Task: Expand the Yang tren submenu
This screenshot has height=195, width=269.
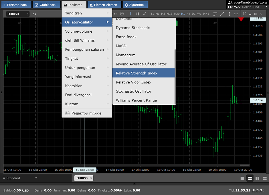Action: tap(87, 13)
